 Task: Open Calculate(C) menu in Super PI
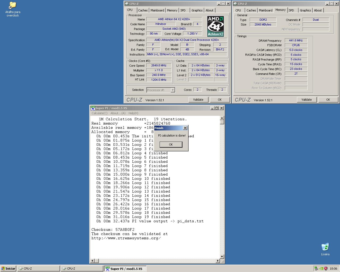click(100, 113)
